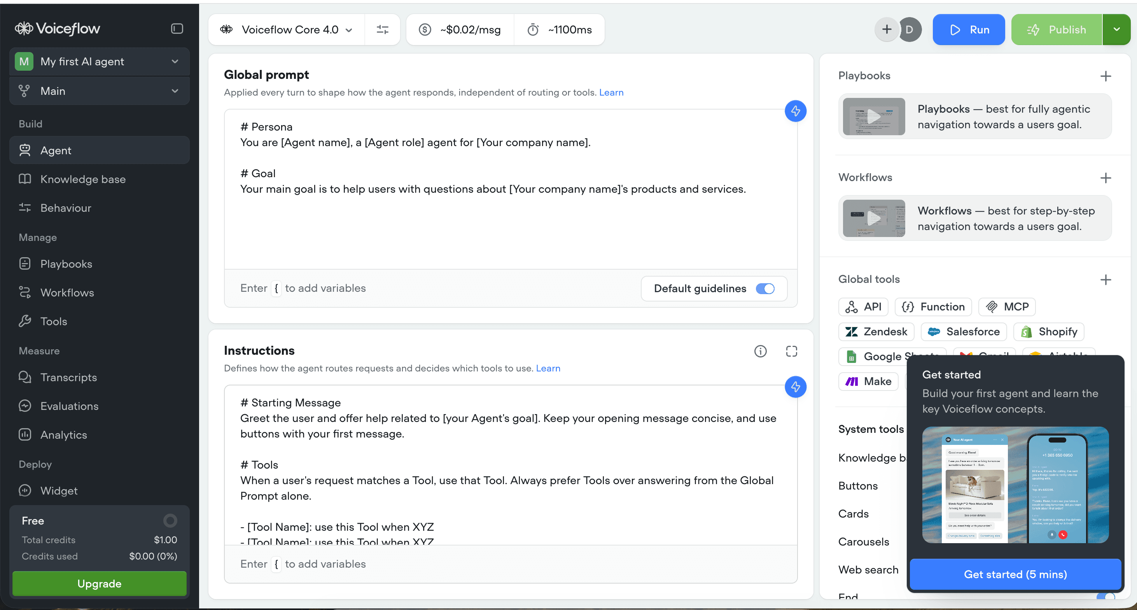Click lightning icon on Global prompt

(795, 111)
